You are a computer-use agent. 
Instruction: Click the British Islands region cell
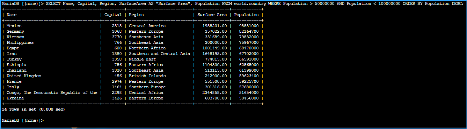147,76
